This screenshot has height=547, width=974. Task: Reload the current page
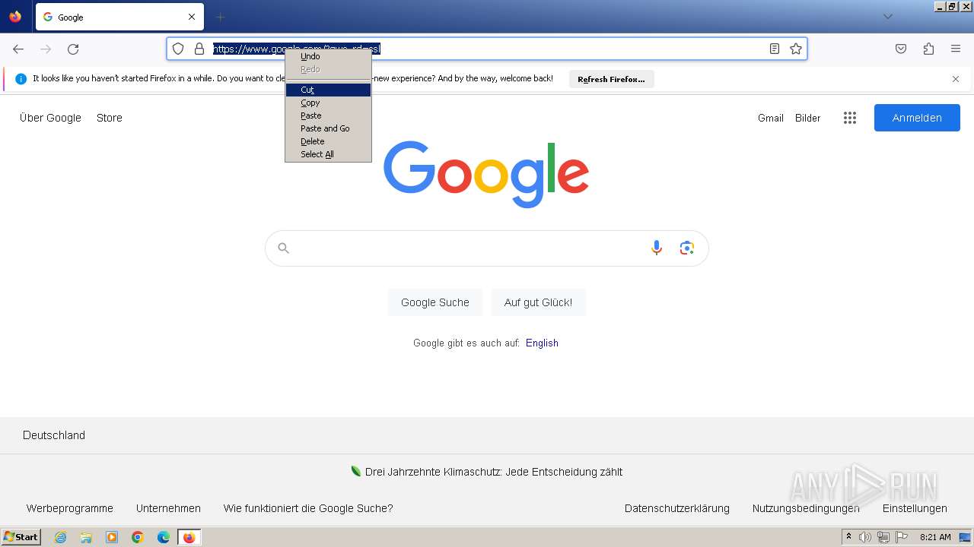tap(73, 49)
